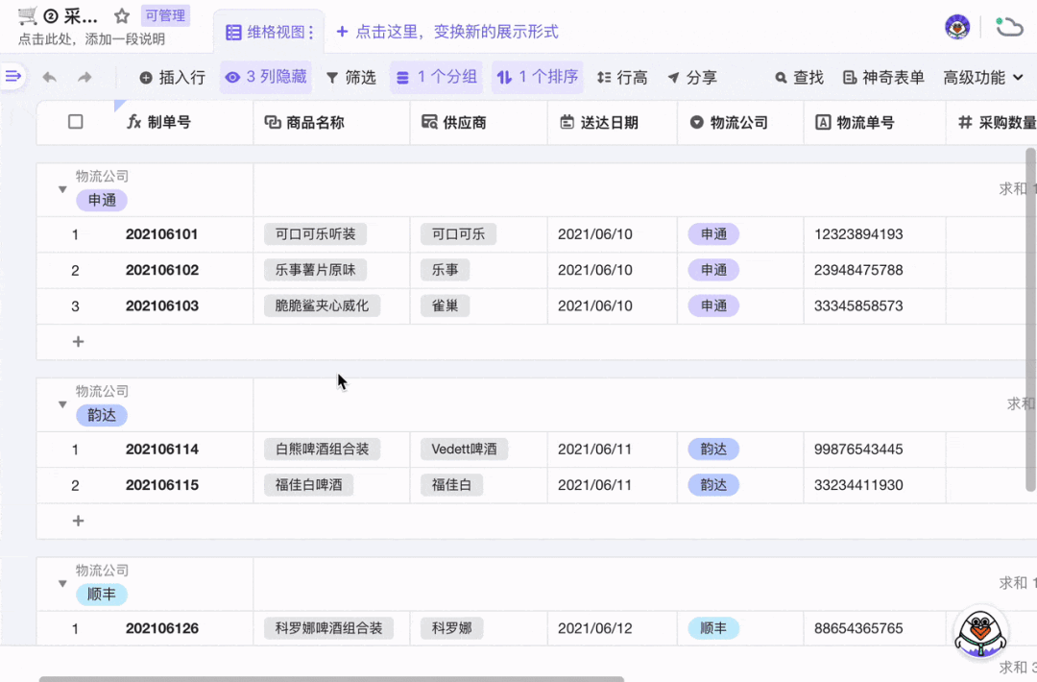Screen dimensions: 1037x682
Task: Insert a new row
Action: 172,78
